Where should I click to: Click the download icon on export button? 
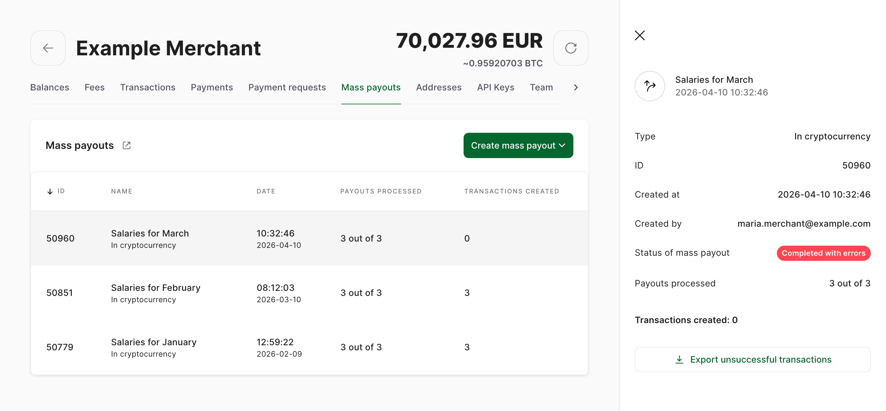(679, 359)
